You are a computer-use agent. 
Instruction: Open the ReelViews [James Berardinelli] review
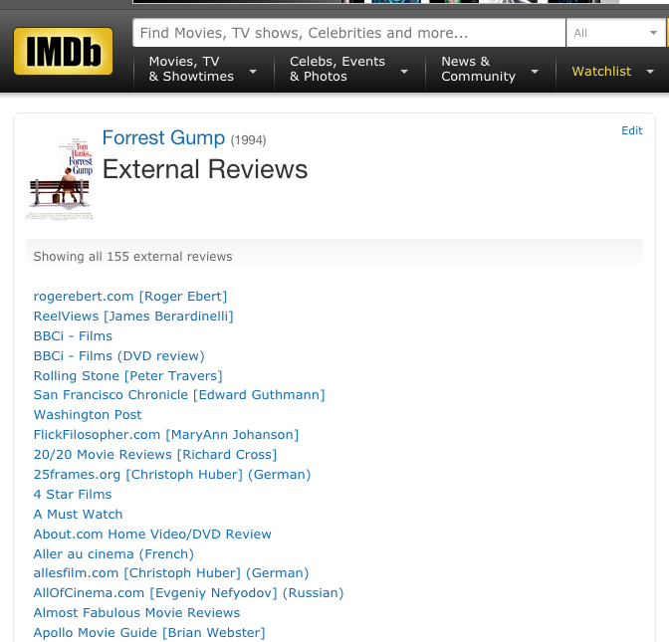pos(133,317)
